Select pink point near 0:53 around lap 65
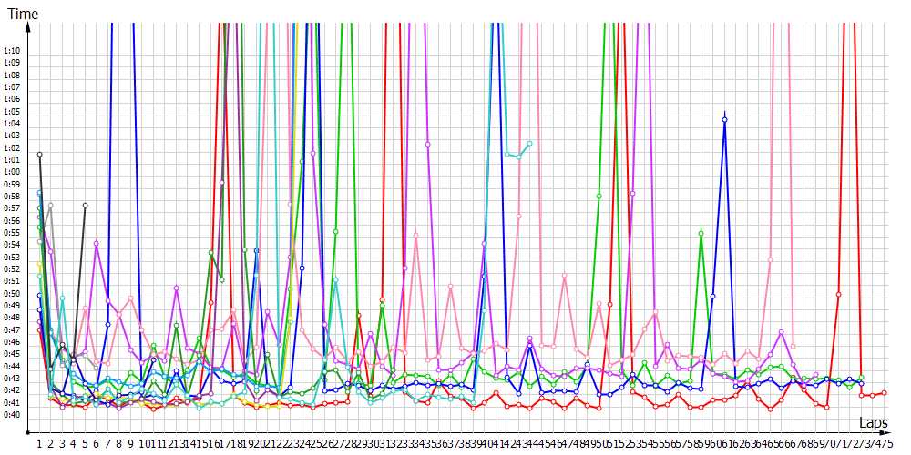Viewport: 911px width, 455px height. coord(770,260)
